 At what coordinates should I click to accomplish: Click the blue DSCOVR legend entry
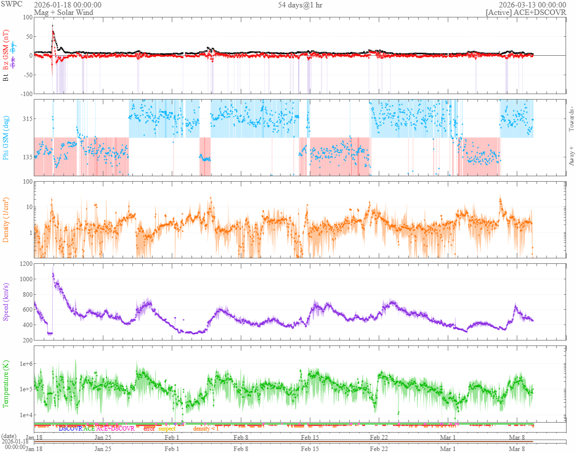(70, 429)
